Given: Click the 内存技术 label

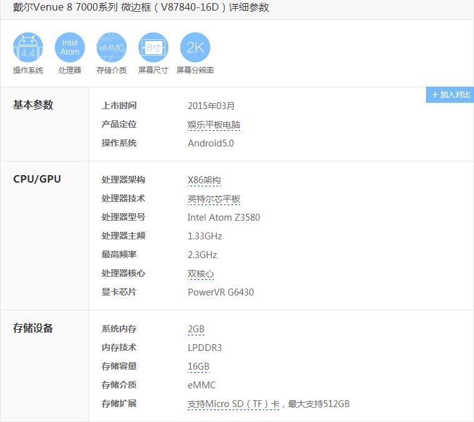Looking at the screenshot, I should (119, 348).
